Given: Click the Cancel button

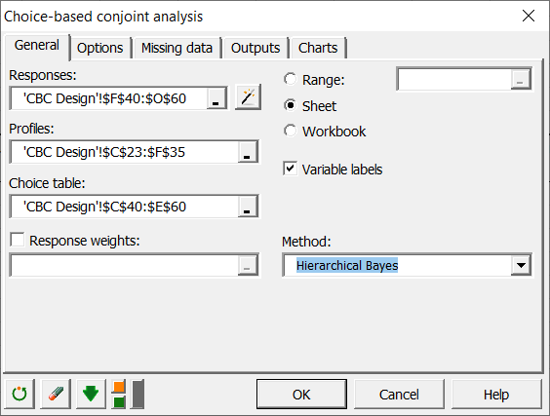Looking at the screenshot, I should (x=399, y=395).
